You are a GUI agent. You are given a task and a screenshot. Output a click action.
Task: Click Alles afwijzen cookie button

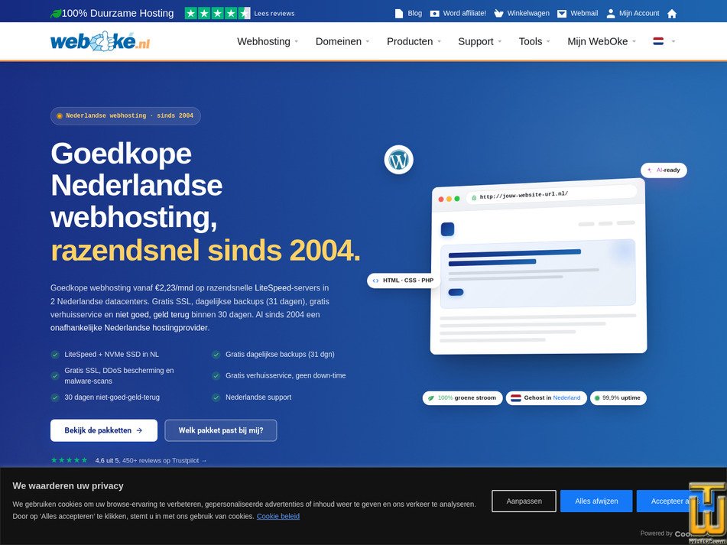596,501
